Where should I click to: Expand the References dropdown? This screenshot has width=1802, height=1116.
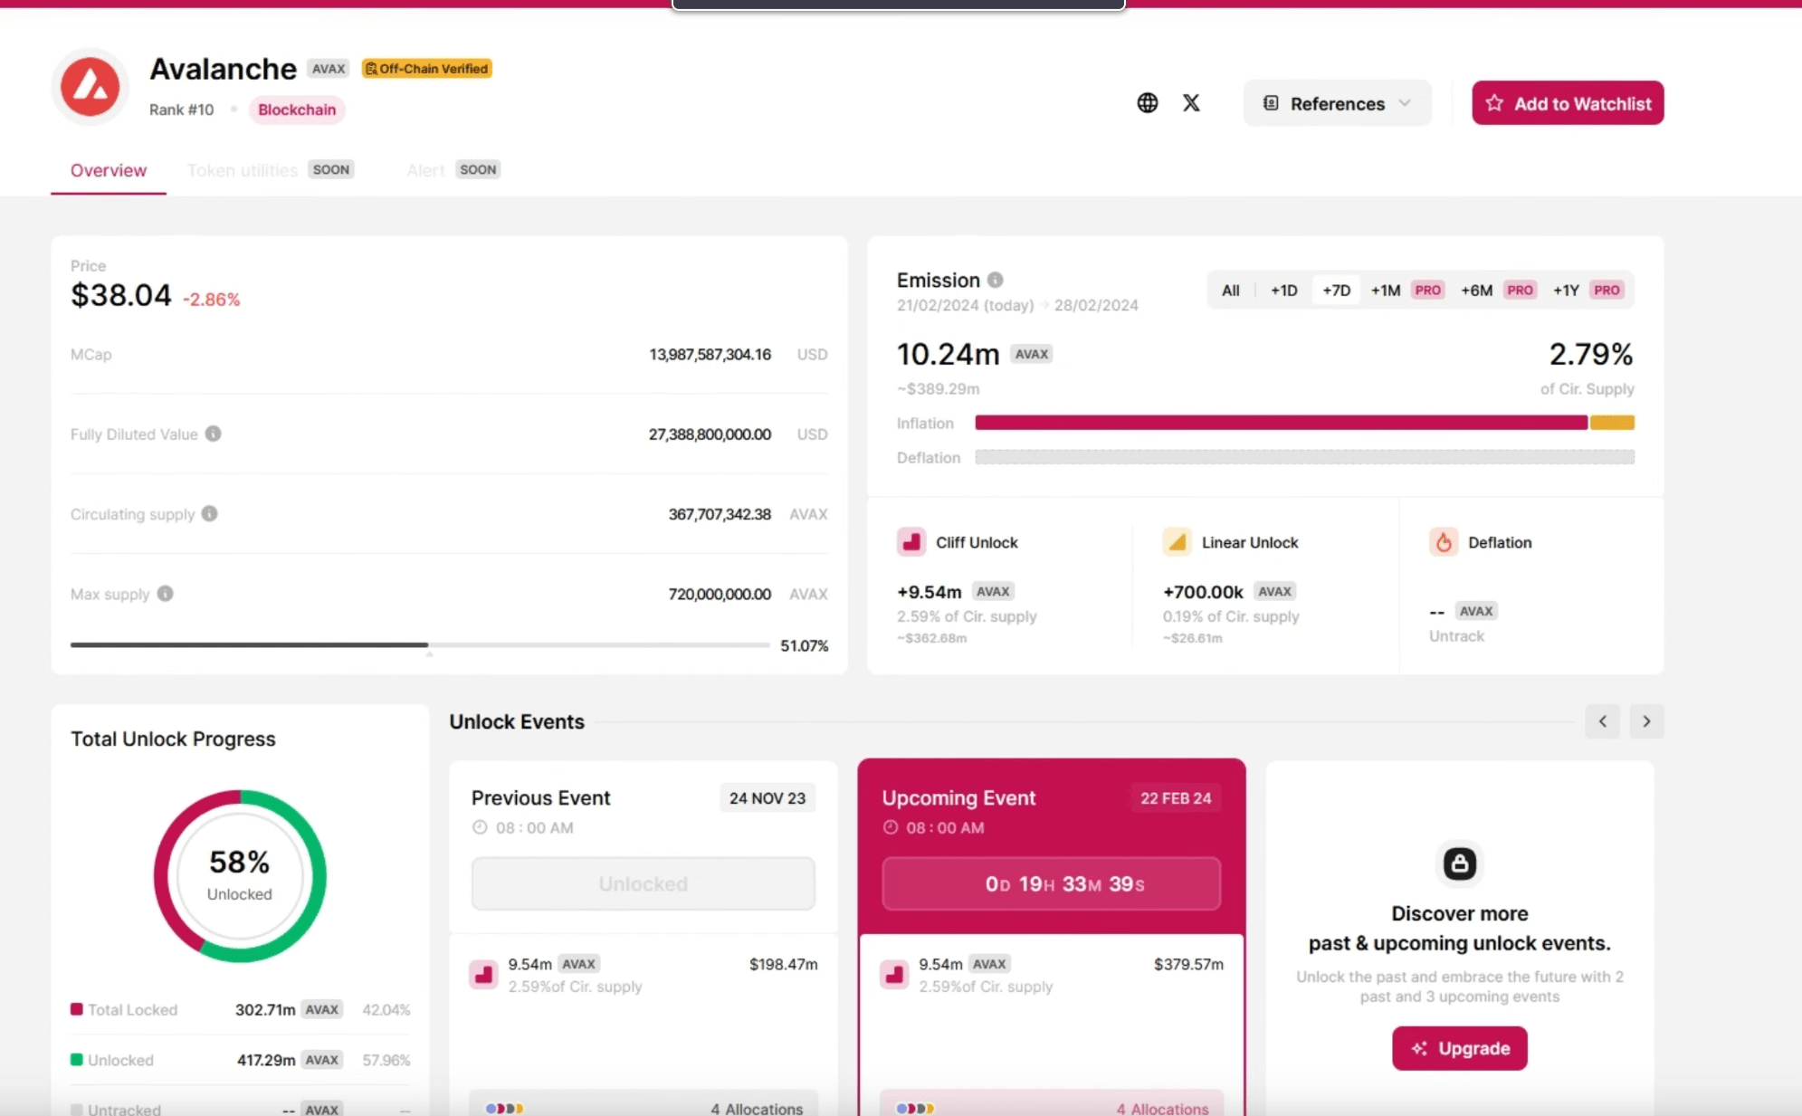pos(1337,103)
